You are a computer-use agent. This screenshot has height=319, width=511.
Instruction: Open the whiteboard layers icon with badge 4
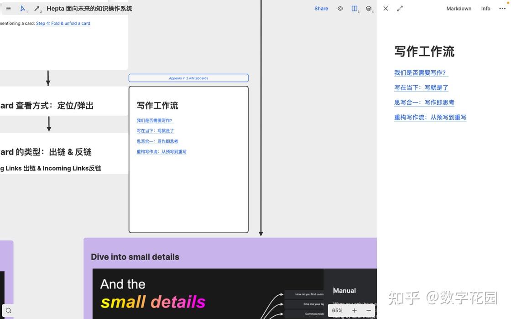click(369, 8)
